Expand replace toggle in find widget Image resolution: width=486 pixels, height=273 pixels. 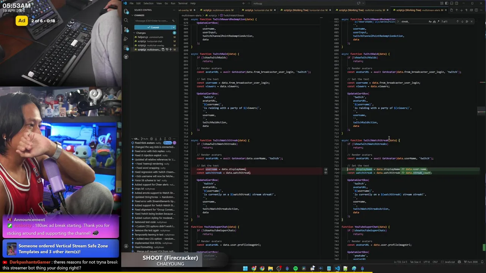point(398,22)
